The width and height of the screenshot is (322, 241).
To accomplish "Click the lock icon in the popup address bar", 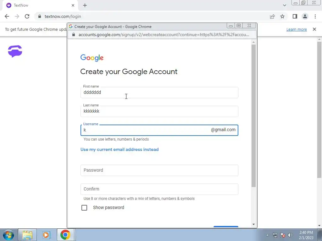I will pyautogui.click(x=74, y=35).
